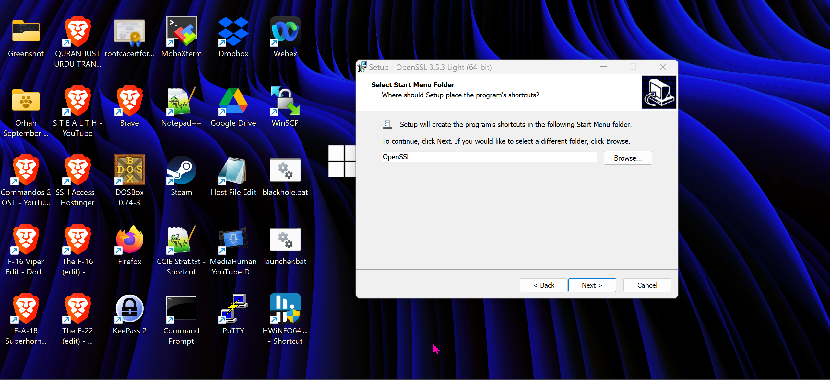Open the Browse folder dialog
The width and height of the screenshot is (830, 380).
point(627,158)
